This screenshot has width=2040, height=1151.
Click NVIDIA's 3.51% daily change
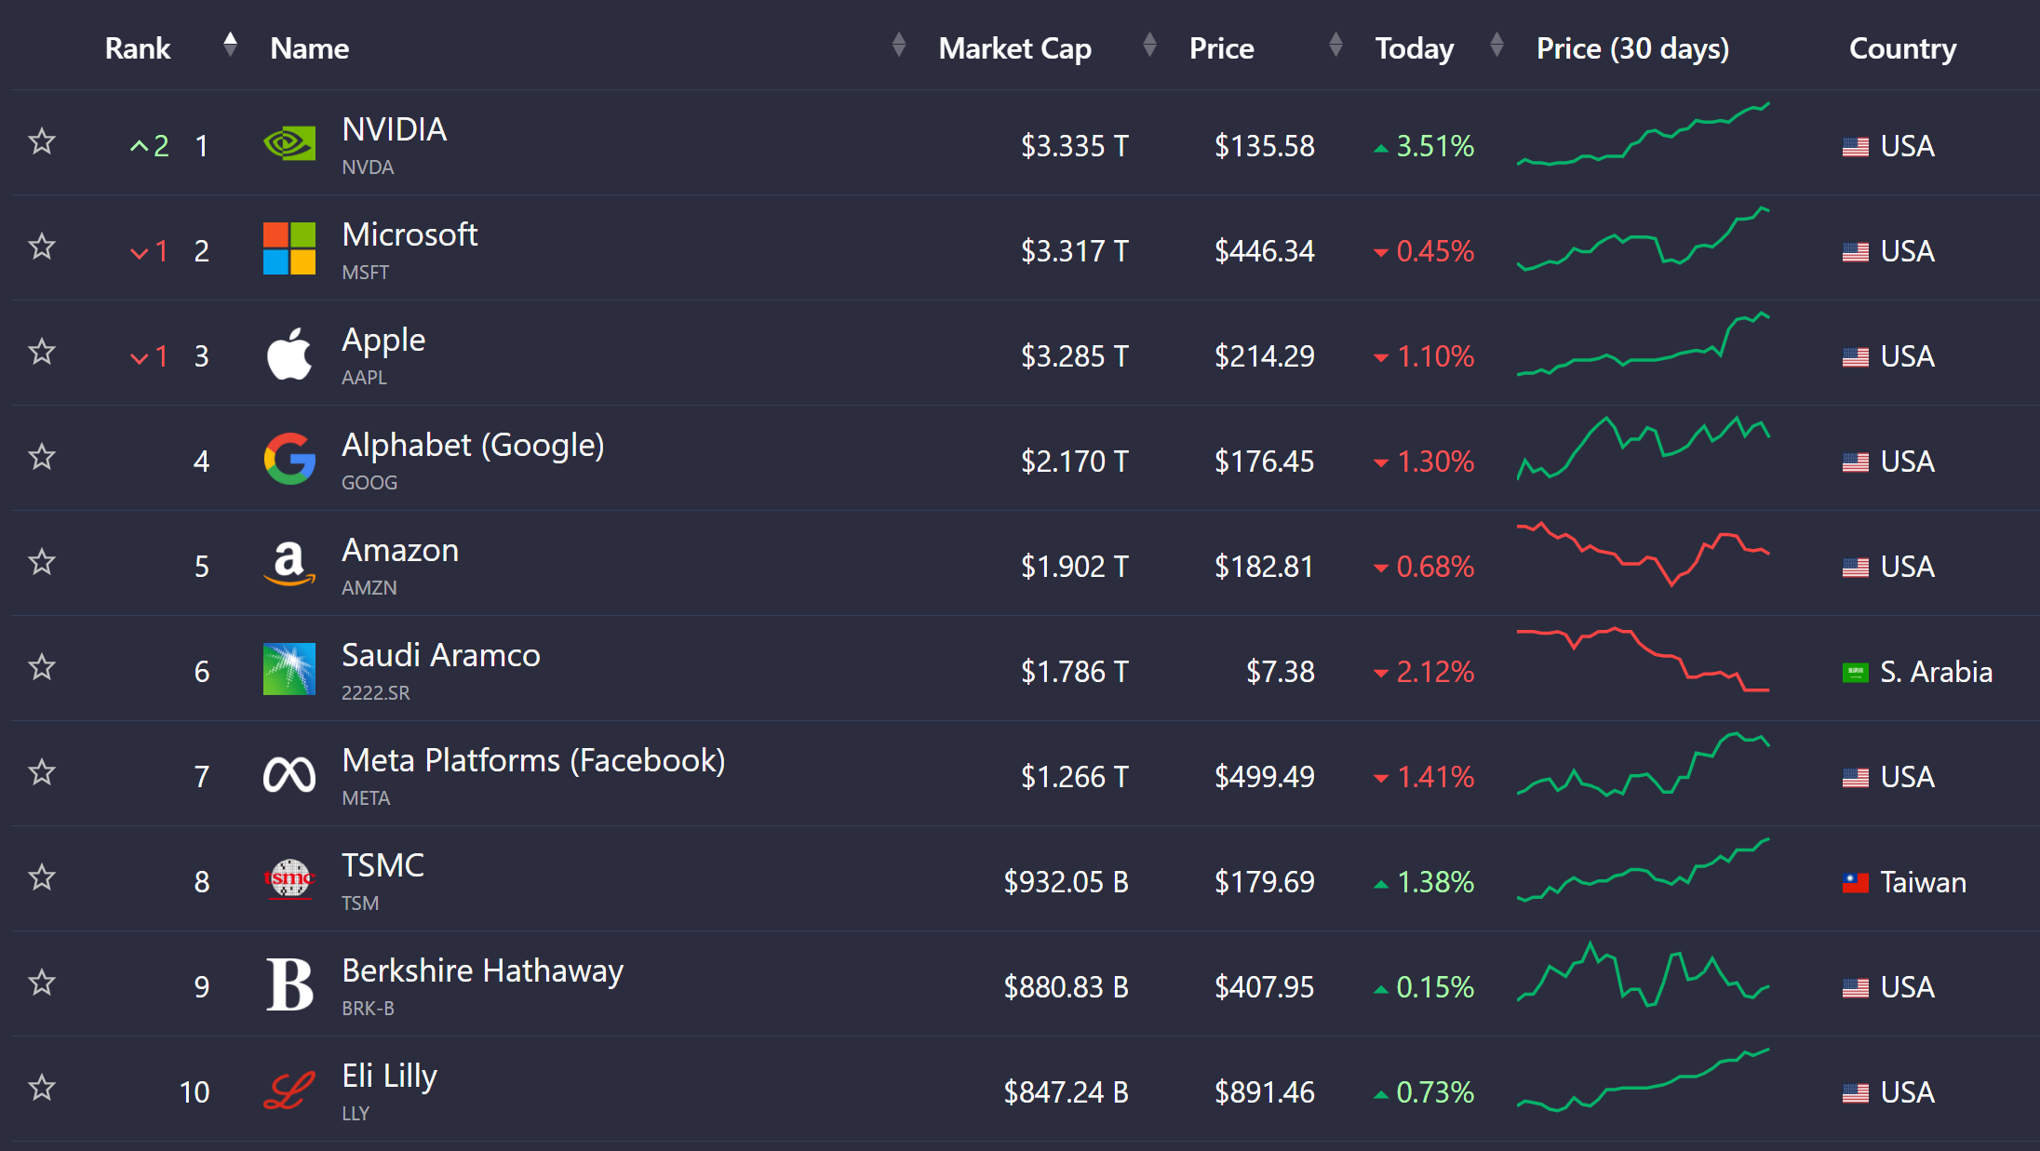point(1424,146)
